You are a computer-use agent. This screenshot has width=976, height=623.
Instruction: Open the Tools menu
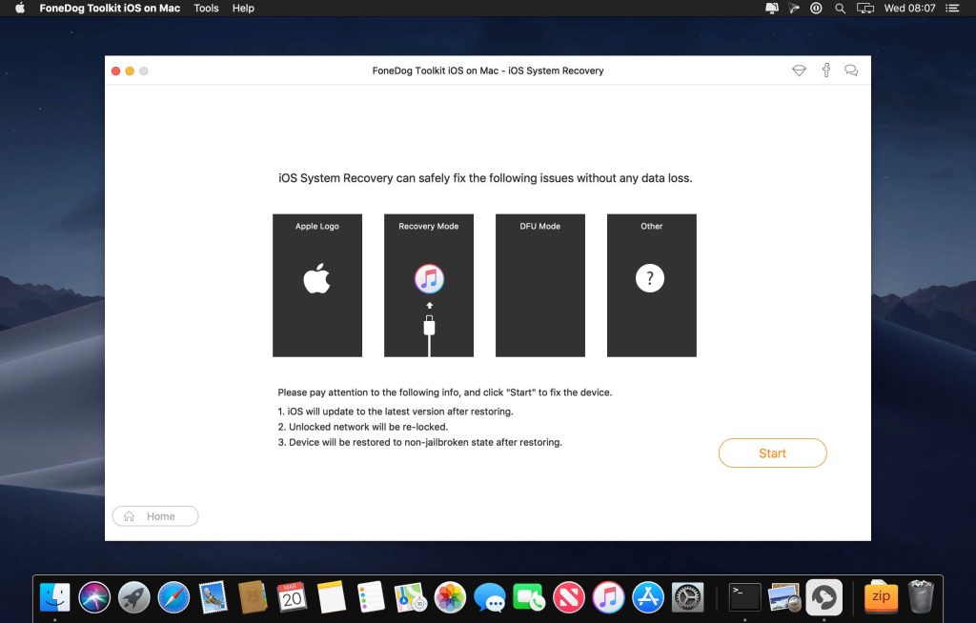point(206,8)
